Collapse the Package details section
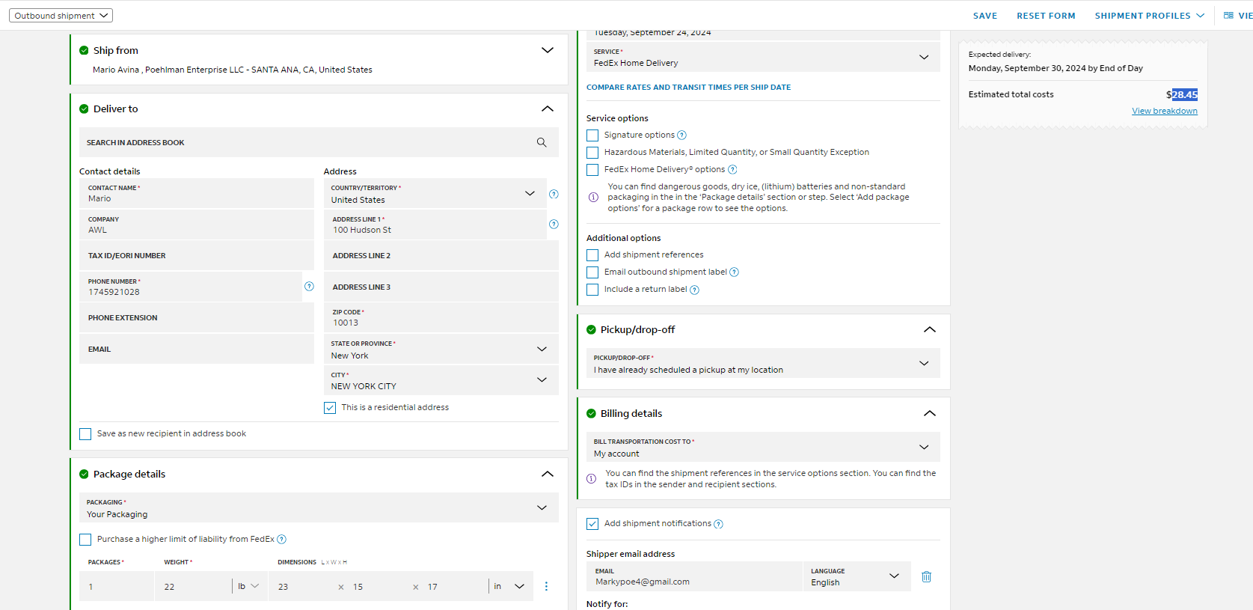The width and height of the screenshot is (1253, 610). pyautogui.click(x=548, y=474)
